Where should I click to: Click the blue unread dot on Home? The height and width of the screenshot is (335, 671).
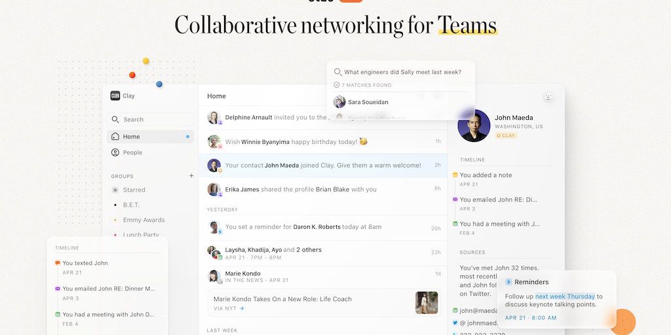[x=187, y=137]
